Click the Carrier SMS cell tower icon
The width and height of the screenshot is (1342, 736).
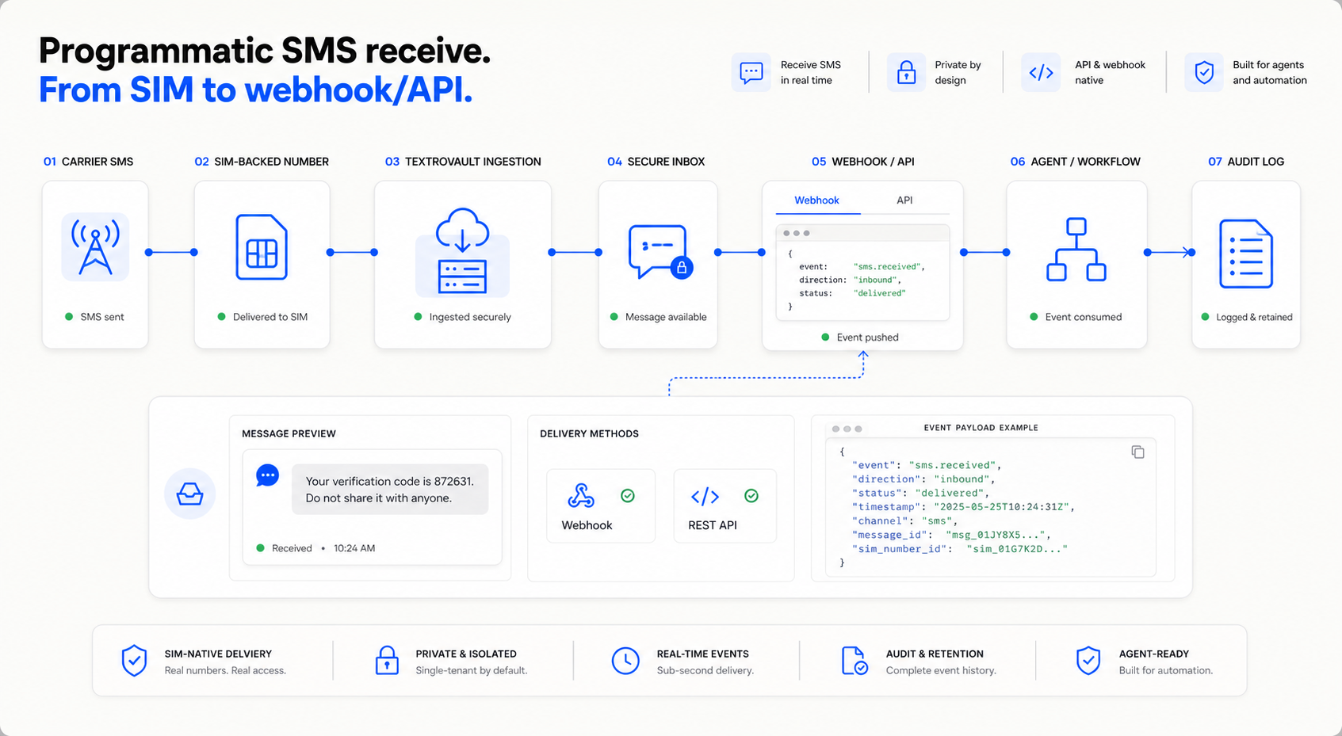point(95,247)
